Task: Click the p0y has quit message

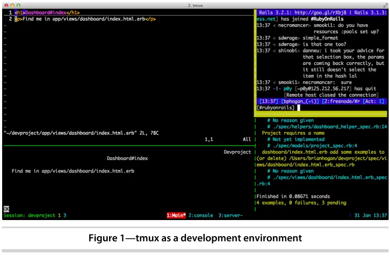Action: tap(330, 89)
